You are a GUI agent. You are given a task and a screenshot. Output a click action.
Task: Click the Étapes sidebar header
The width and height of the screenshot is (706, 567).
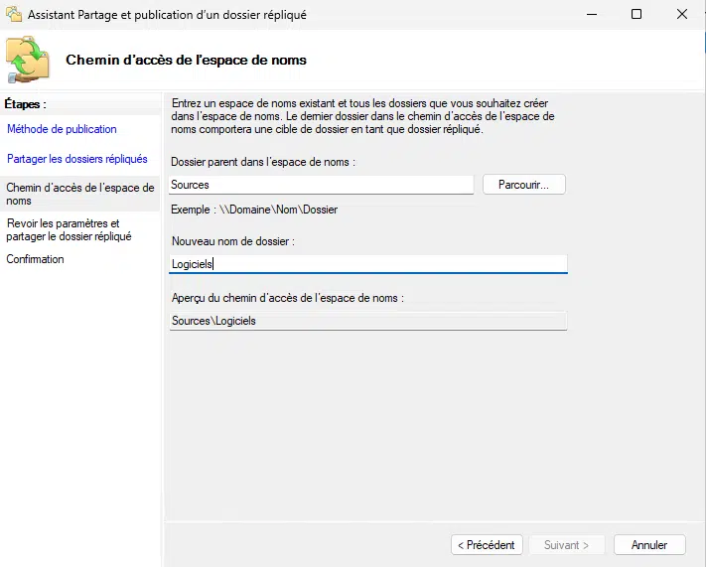point(25,104)
